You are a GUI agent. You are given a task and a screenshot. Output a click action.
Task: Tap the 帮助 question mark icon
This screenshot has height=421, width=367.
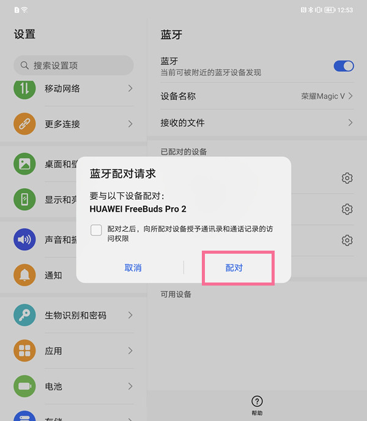click(x=257, y=401)
